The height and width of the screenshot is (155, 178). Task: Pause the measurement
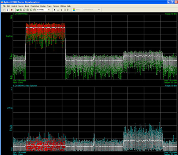pos(8,10)
